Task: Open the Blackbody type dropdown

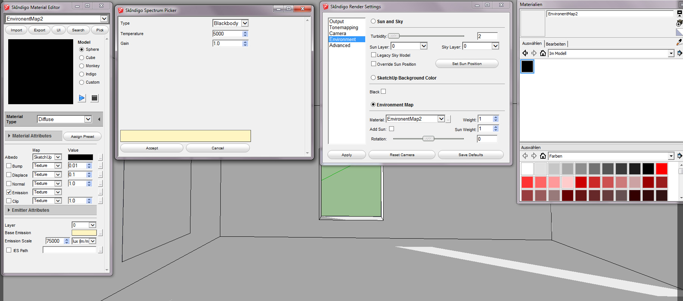Action: [245, 23]
